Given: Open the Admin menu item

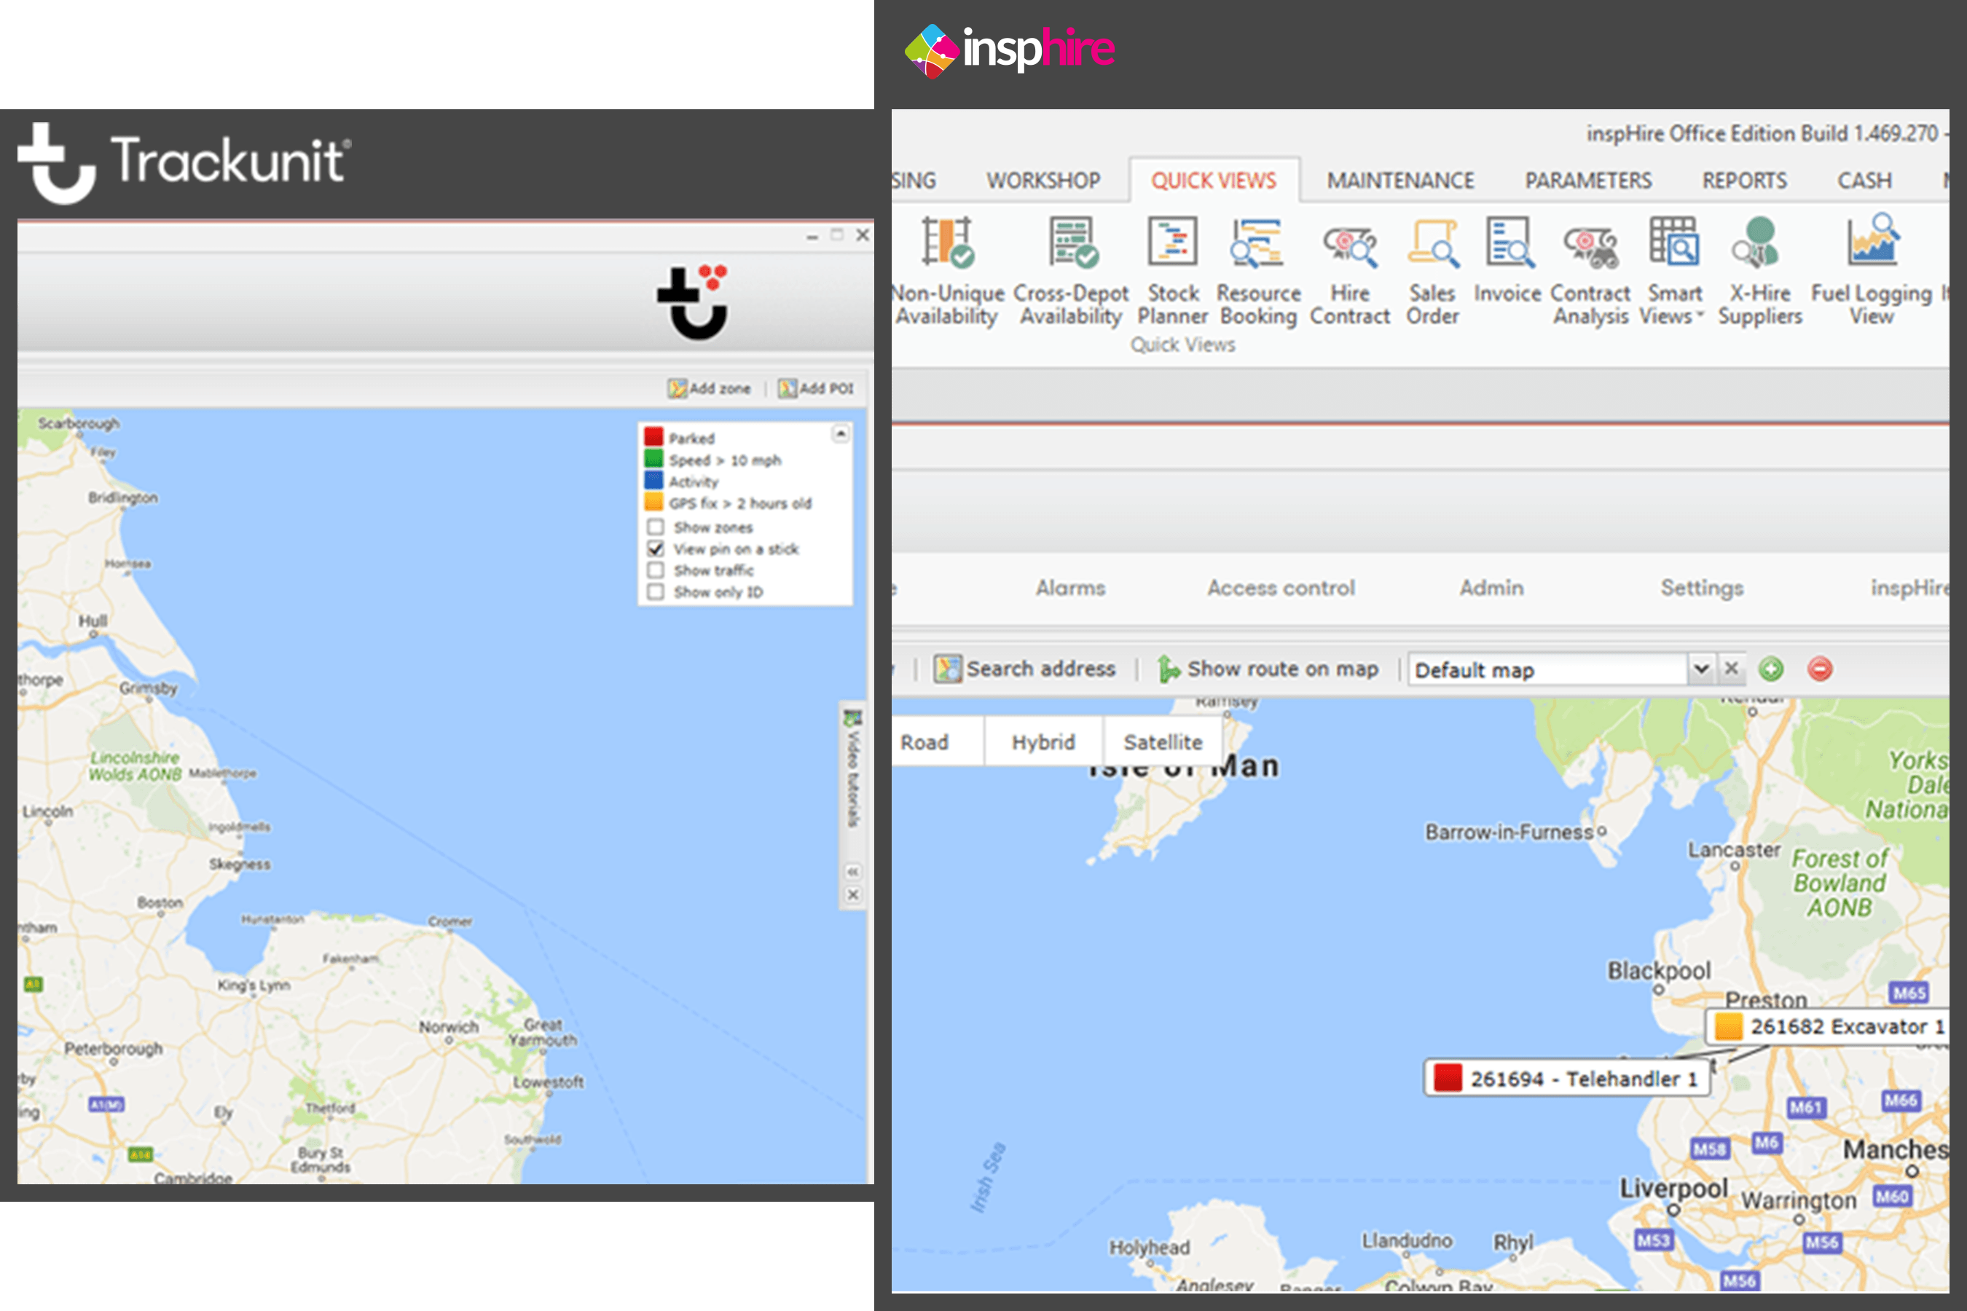Looking at the screenshot, I should click(1491, 588).
